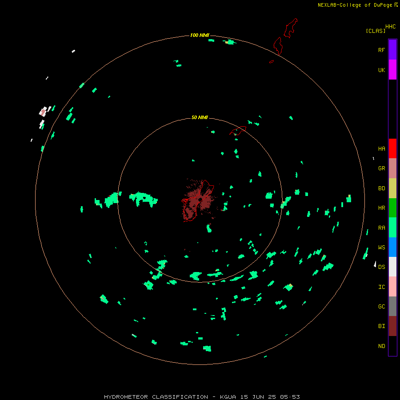400x400 pixels.
Task: Click the HHC product label
Action: [390, 27]
